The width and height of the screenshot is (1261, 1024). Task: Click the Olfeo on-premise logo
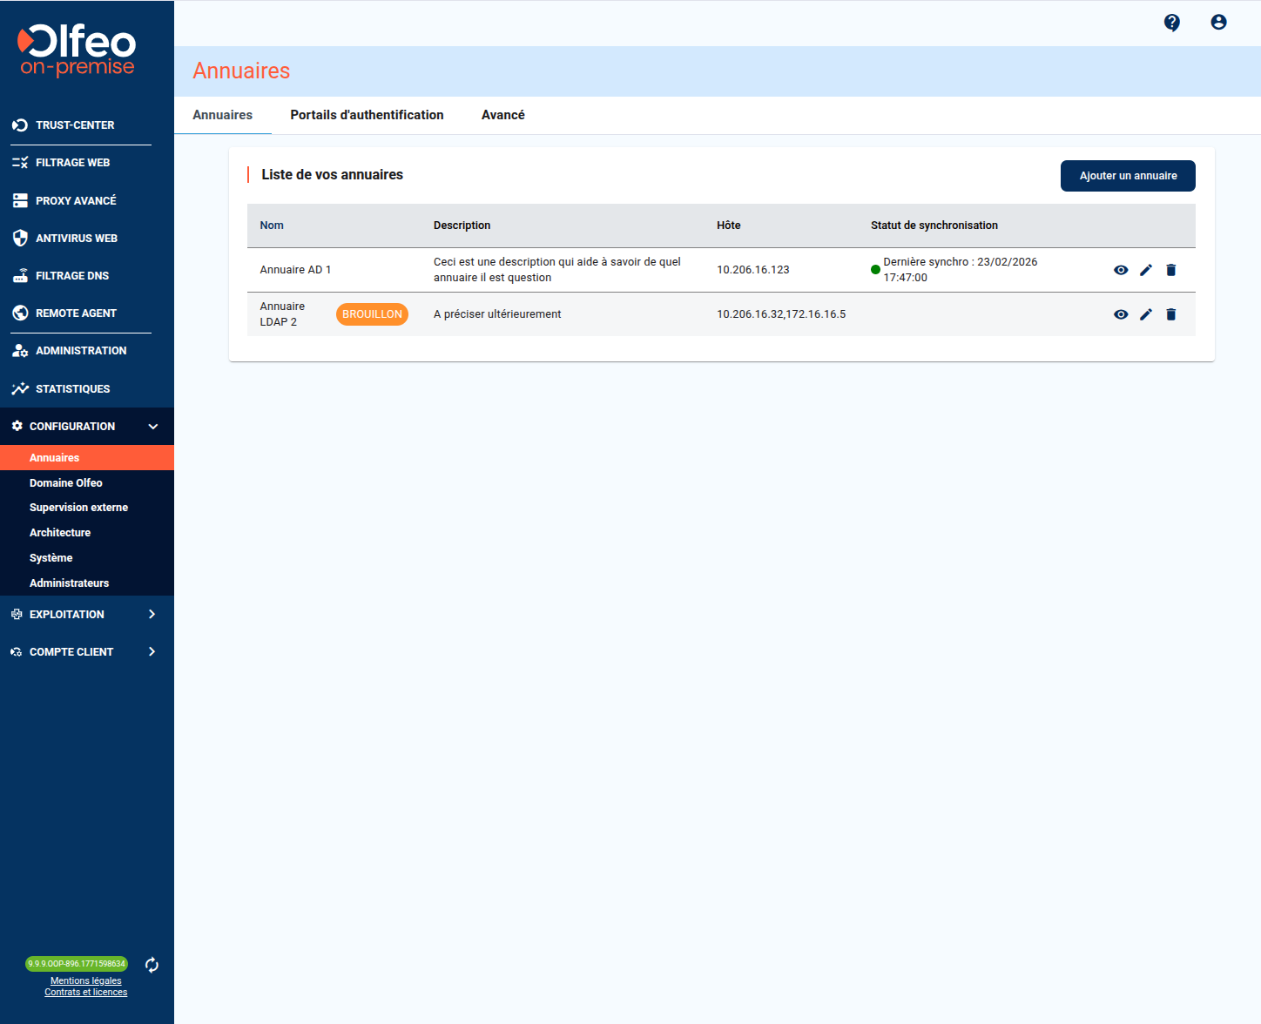click(78, 50)
